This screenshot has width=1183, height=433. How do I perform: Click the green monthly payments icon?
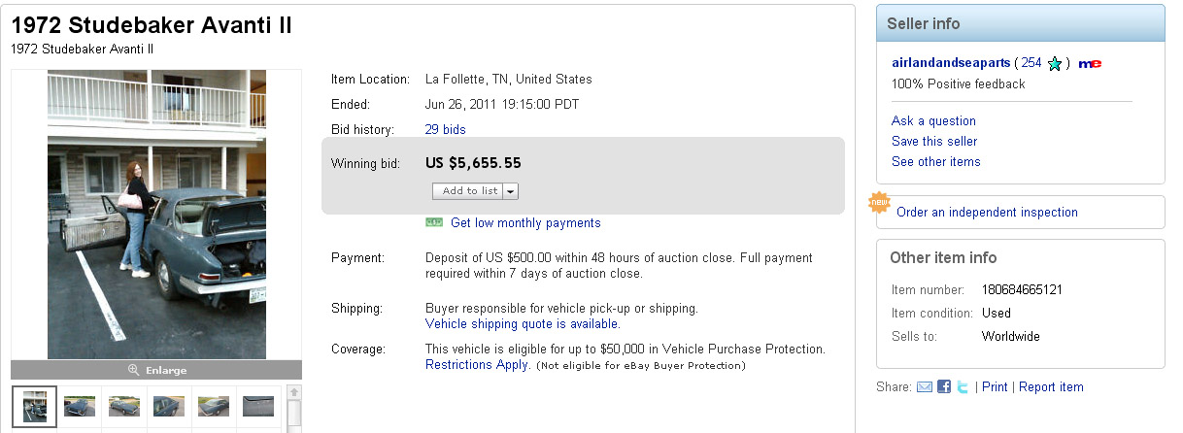434,222
